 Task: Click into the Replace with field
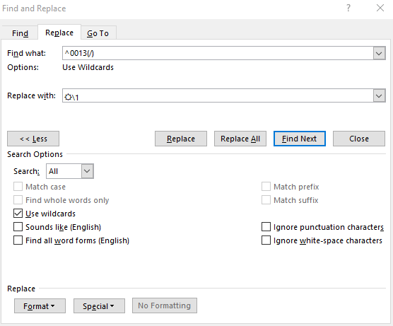point(218,95)
